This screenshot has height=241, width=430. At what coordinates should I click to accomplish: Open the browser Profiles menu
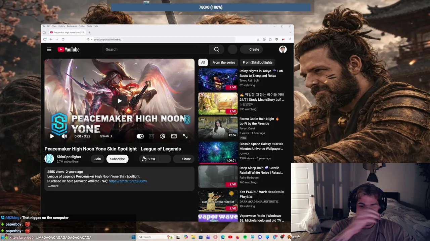coord(82,26)
